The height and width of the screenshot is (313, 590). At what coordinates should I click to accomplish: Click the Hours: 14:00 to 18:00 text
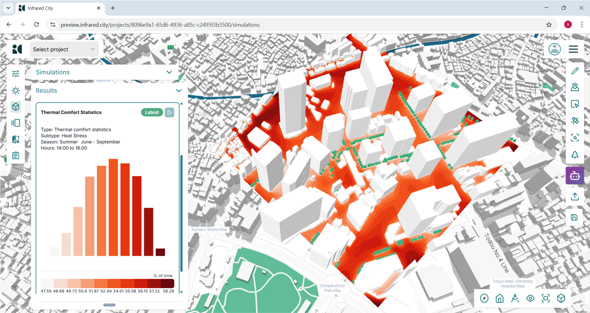pos(64,148)
